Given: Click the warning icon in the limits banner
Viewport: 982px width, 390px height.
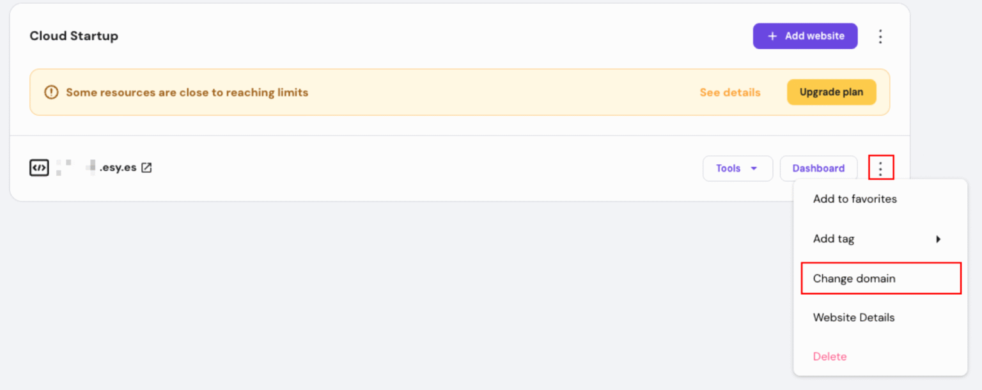Looking at the screenshot, I should 51,93.
